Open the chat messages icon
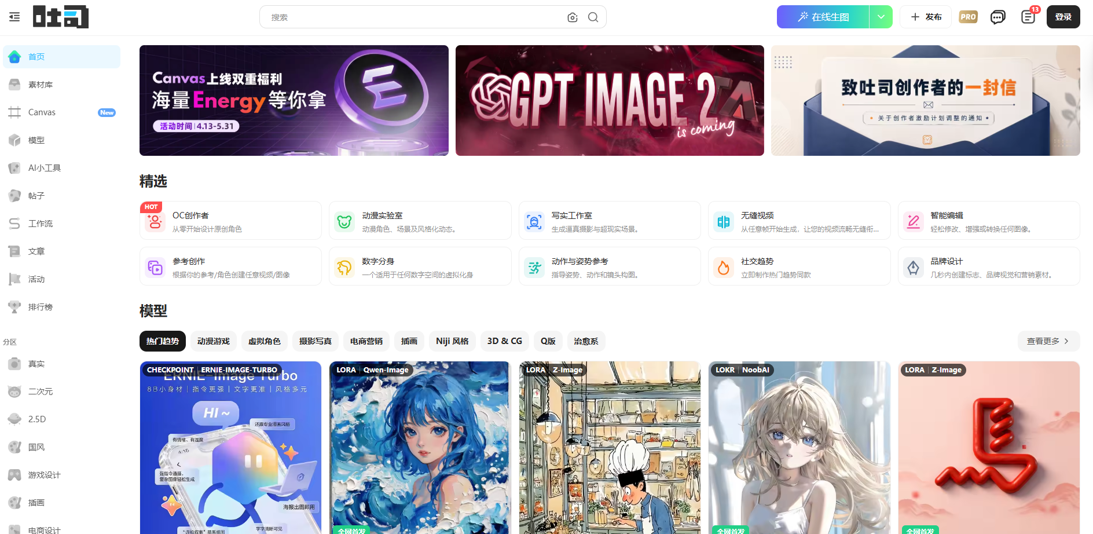 pyautogui.click(x=997, y=17)
